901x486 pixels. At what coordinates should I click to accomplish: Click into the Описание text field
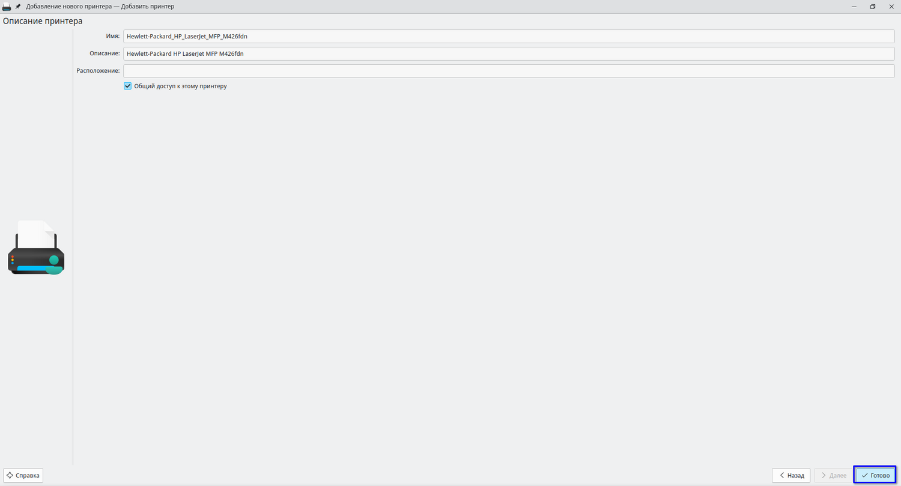pos(509,53)
